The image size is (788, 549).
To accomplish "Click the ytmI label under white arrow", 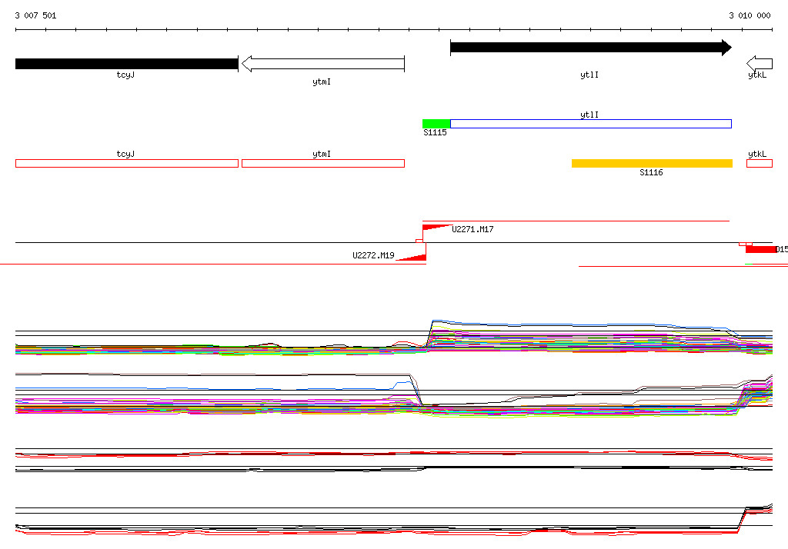I will coord(322,82).
